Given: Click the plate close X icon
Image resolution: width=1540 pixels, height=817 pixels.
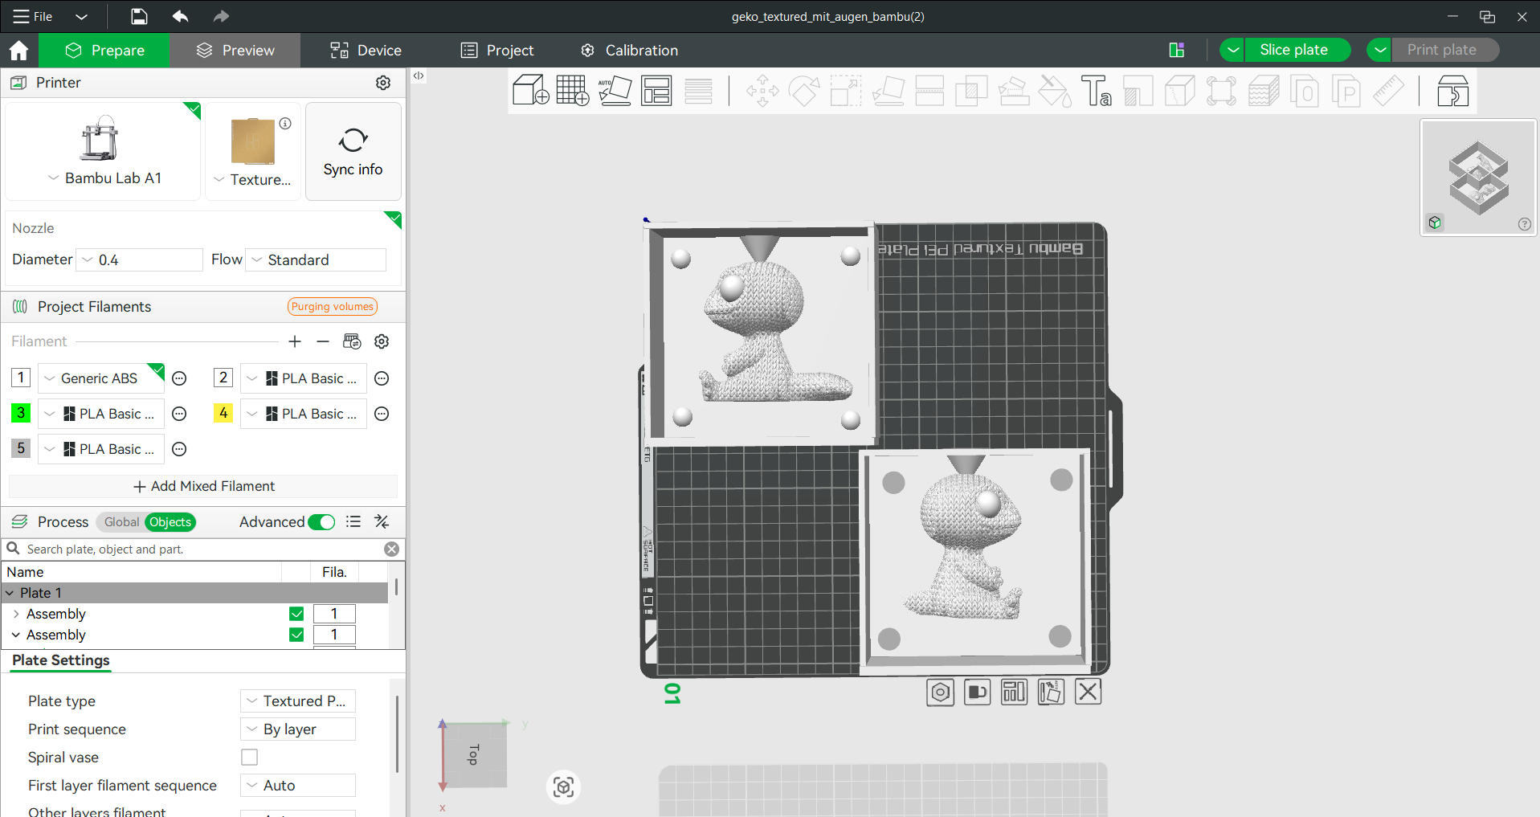Looking at the screenshot, I should (1088, 692).
